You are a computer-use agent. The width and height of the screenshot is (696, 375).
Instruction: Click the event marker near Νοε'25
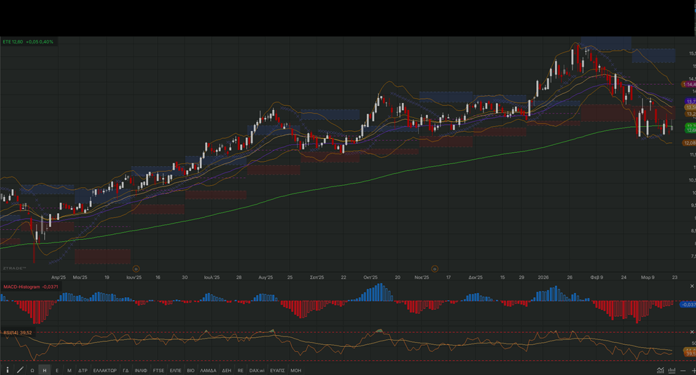tap(435, 268)
